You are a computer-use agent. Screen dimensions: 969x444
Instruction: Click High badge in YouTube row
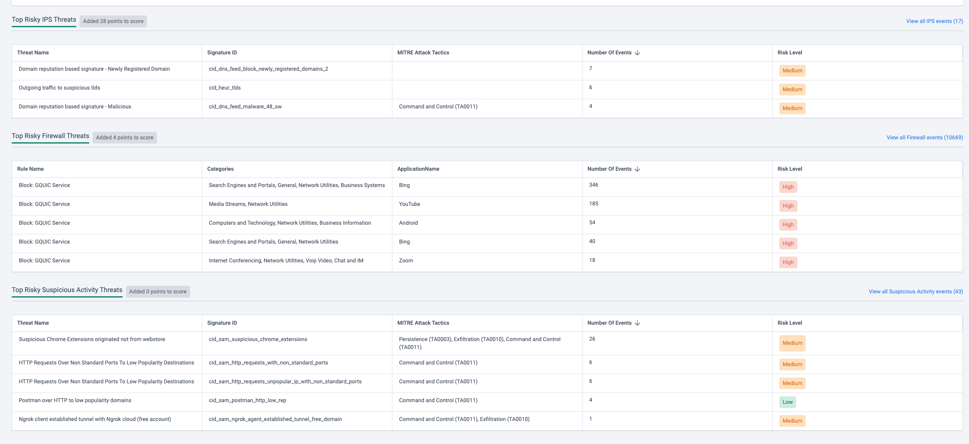click(788, 206)
